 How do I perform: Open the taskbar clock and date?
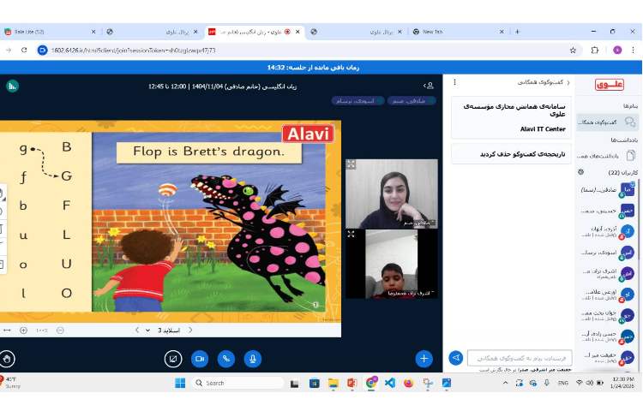tap(622, 383)
